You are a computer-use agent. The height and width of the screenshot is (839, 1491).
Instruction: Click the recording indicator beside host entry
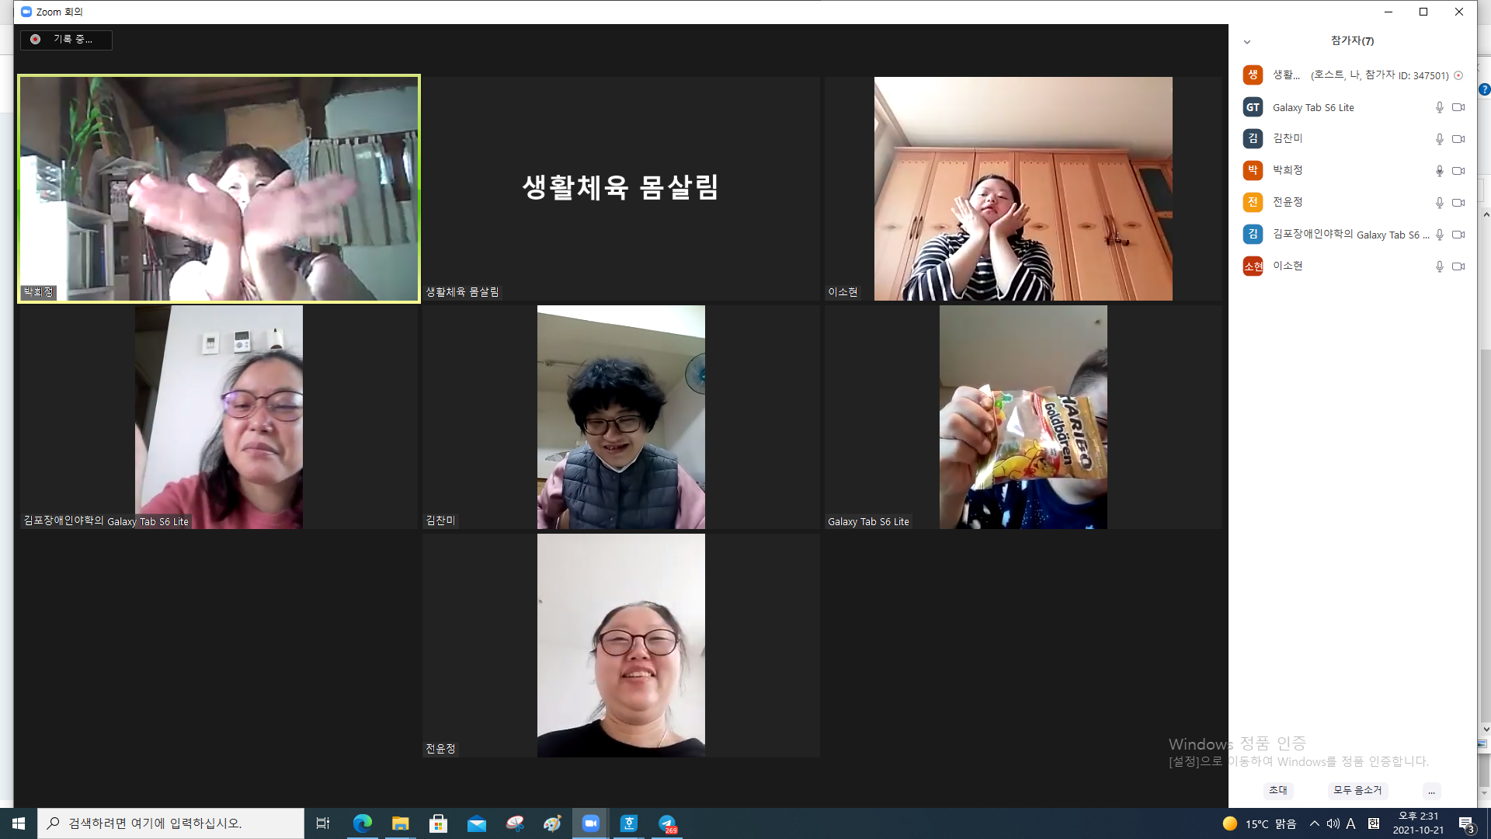(1458, 75)
